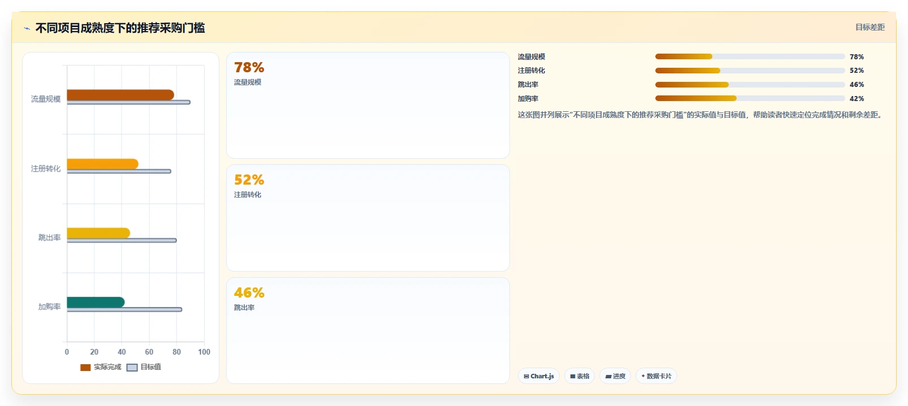Click the 表格 tag
908x406 pixels.
[580, 376]
